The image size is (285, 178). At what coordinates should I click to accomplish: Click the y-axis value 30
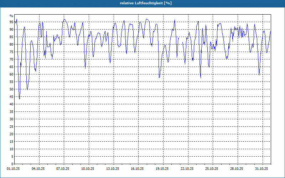coord(11,119)
